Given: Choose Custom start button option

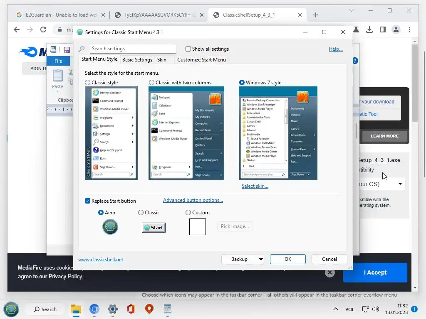Looking at the screenshot, I should click(x=188, y=212).
